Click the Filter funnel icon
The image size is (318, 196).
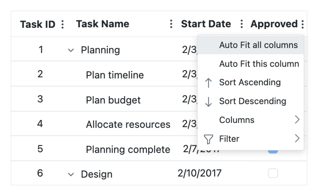coord(209,139)
